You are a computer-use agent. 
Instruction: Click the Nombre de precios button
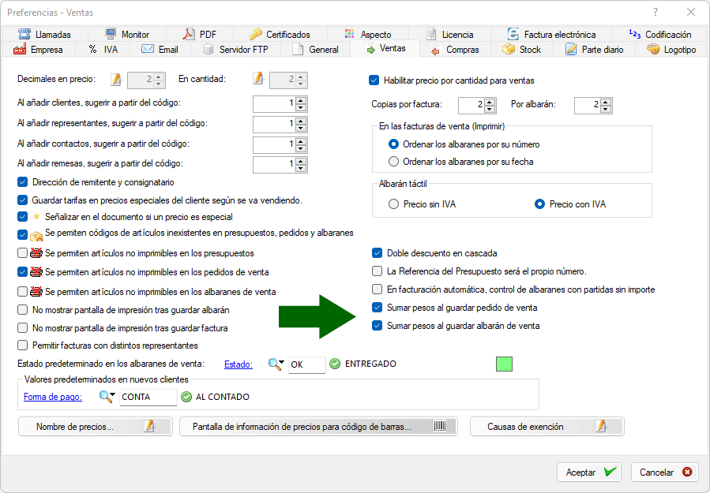tap(95, 427)
